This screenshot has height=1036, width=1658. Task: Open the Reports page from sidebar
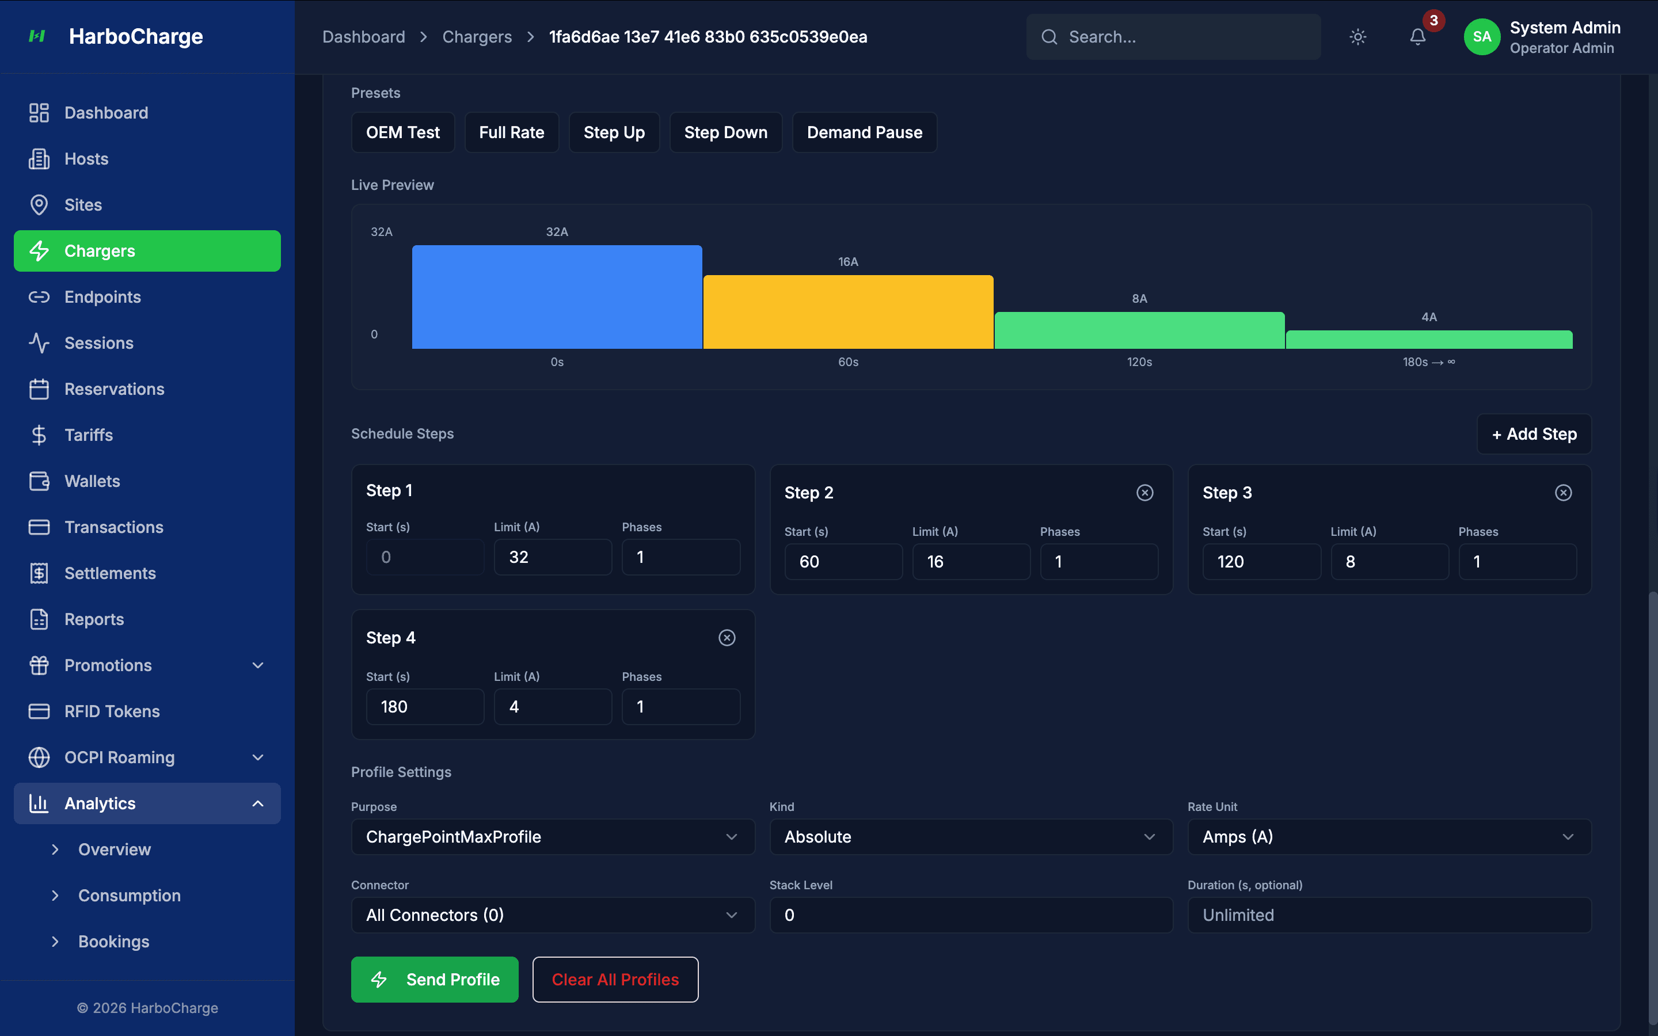[94, 619]
